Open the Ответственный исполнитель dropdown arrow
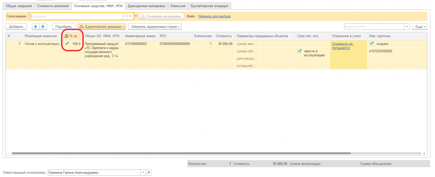435x177 pixels. point(143,173)
